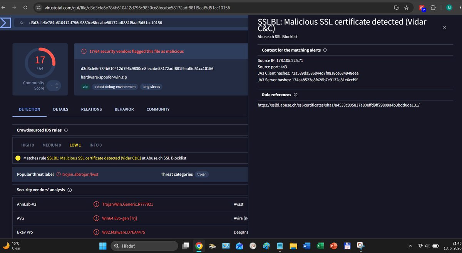
Task: Click the install app icon in address bar
Action: pos(396,7)
